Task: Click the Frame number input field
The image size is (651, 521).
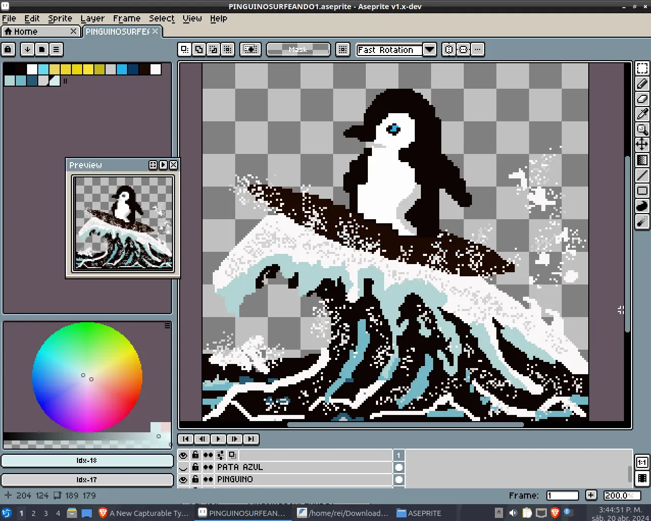Action: pyautogui.click(x=562, y=496)
